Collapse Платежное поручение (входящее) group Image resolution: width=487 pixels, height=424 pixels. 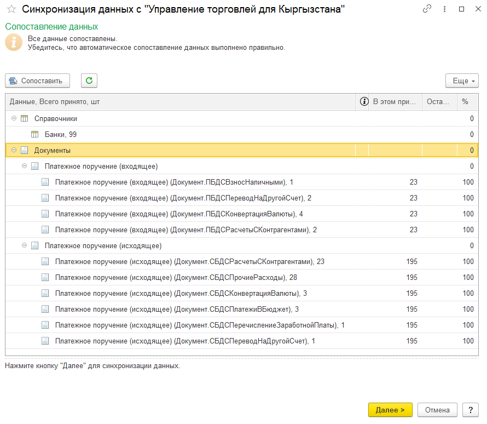tap(24, 165)
